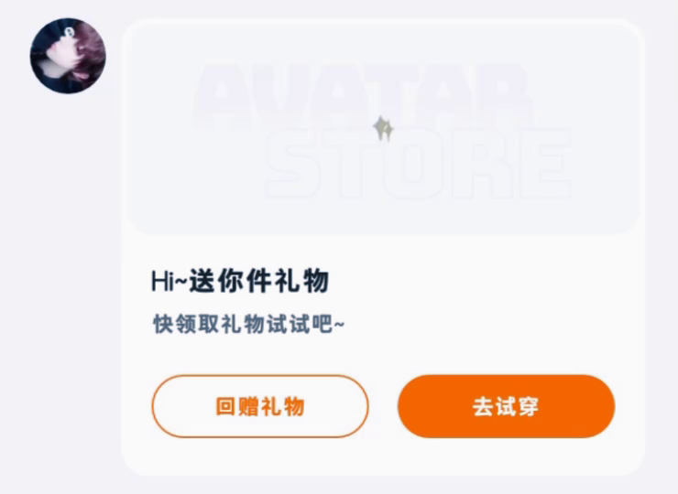Open the sender's round profile avatar
This screenshot has height=494, width=678.
click(68, 56)
